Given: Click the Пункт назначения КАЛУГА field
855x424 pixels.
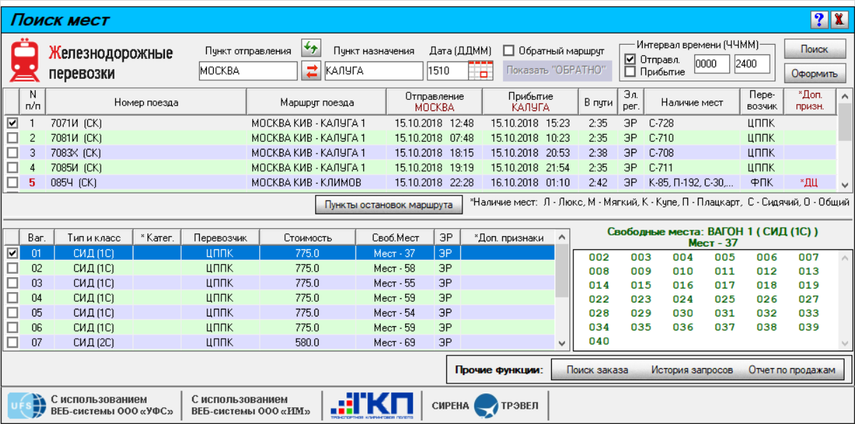Looking at the screenshot, I should [x=374, y=71].
